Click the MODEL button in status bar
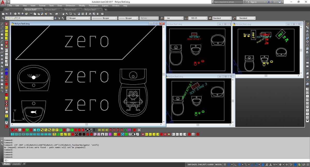Image resolution: width=310 pixels, height=167 pixels. (219, 164)
